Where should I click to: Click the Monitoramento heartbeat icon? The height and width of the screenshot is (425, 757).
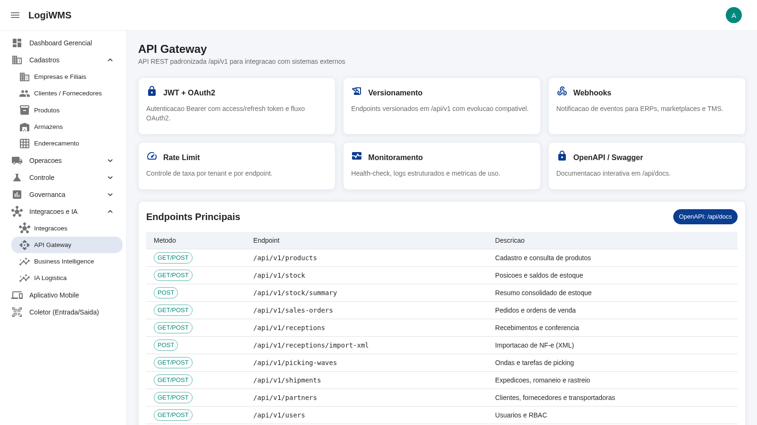[357, 156]
